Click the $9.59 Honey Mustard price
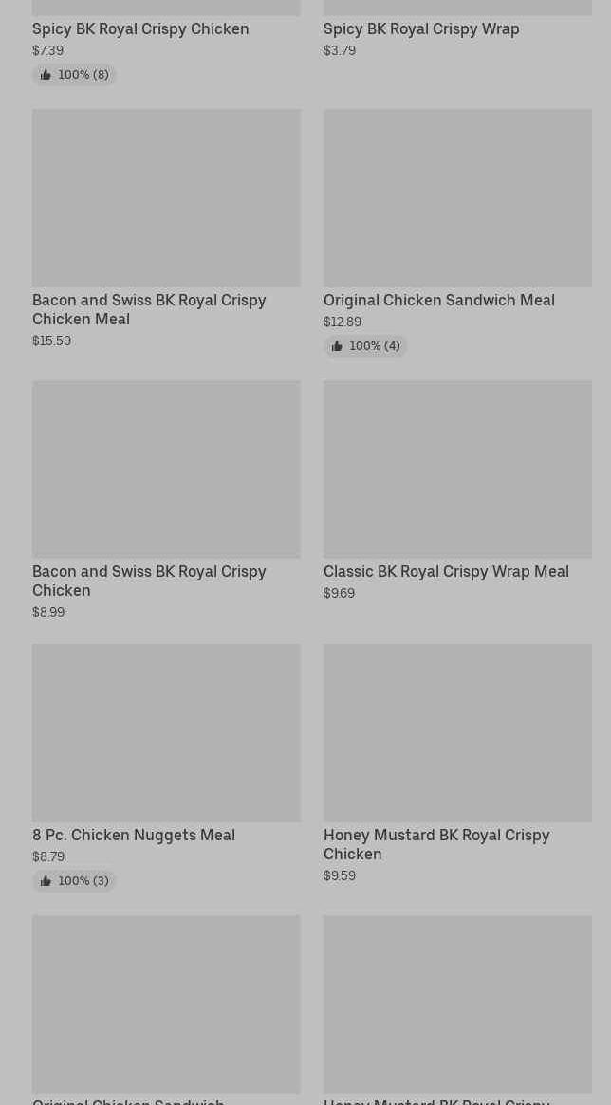 pos(339,875)
